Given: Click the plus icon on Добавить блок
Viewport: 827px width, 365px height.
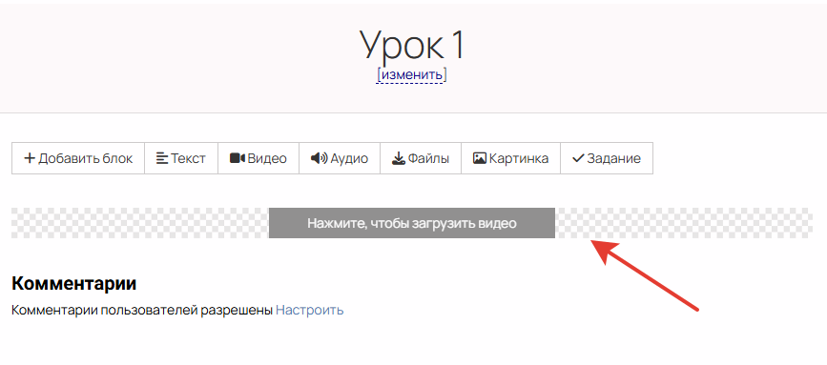Looking at the screenshot, I should coord(30,158).
